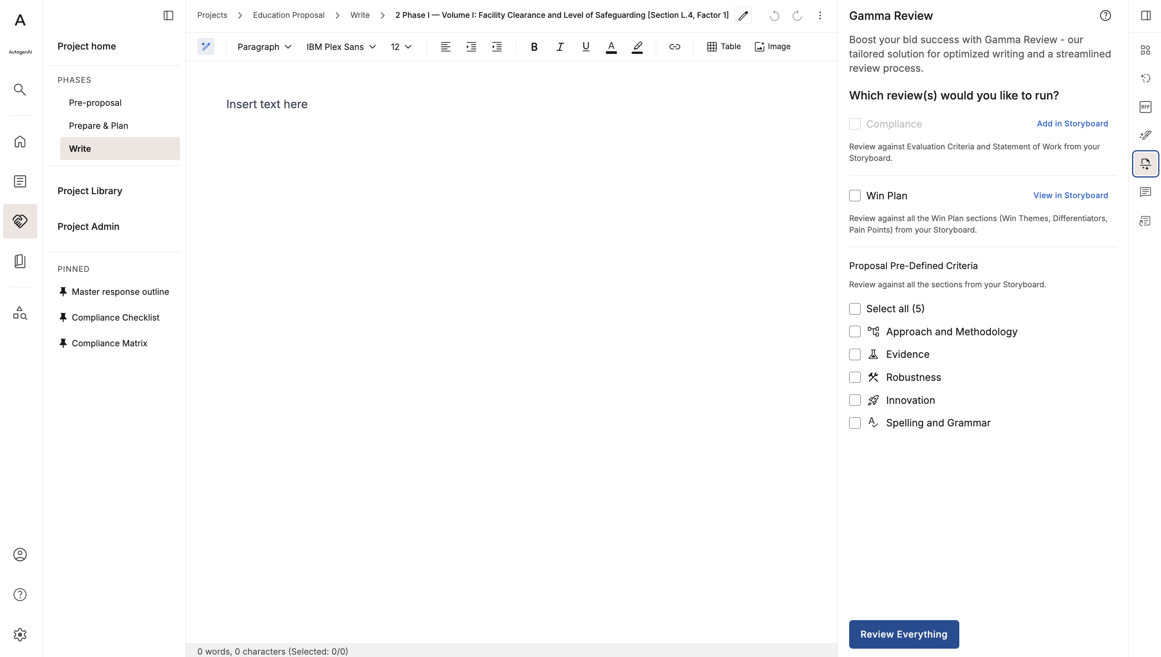
Task: Redo the last action
Action: point(797,15)
